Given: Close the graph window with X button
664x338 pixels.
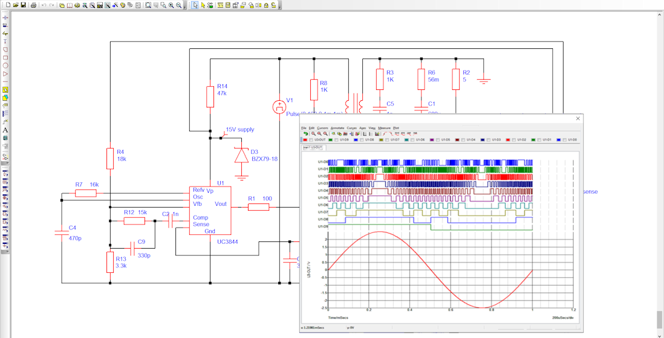Looking at the screenshot, I should click(x=578, y=119).
